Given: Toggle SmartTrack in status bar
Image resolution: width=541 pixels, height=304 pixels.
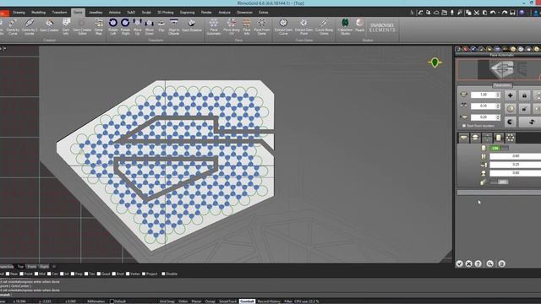Looking at the screenshot, I should (227, 301).
